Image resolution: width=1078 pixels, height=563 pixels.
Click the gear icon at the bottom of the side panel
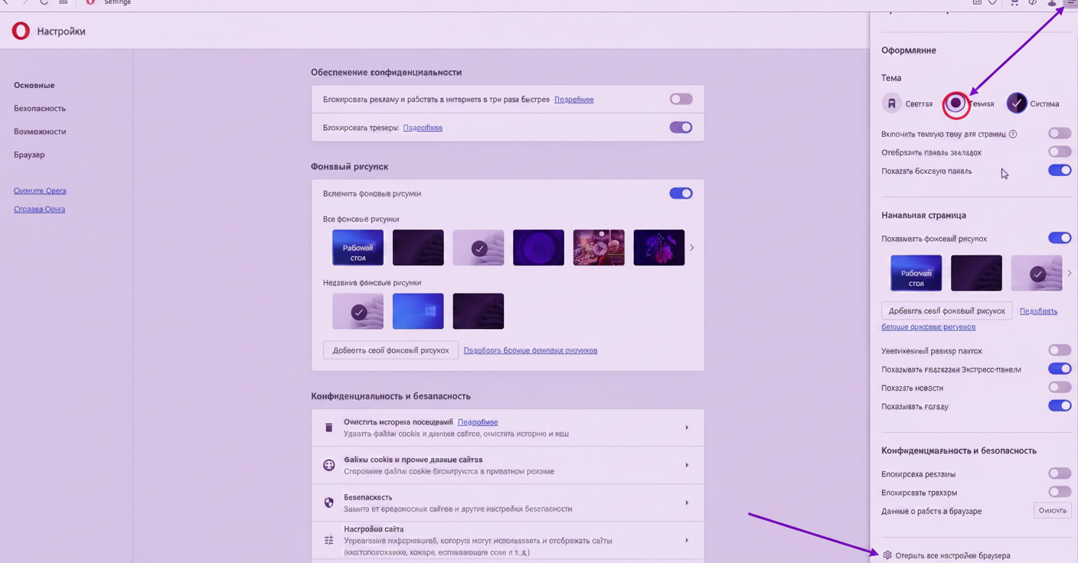tap(887, 555)
